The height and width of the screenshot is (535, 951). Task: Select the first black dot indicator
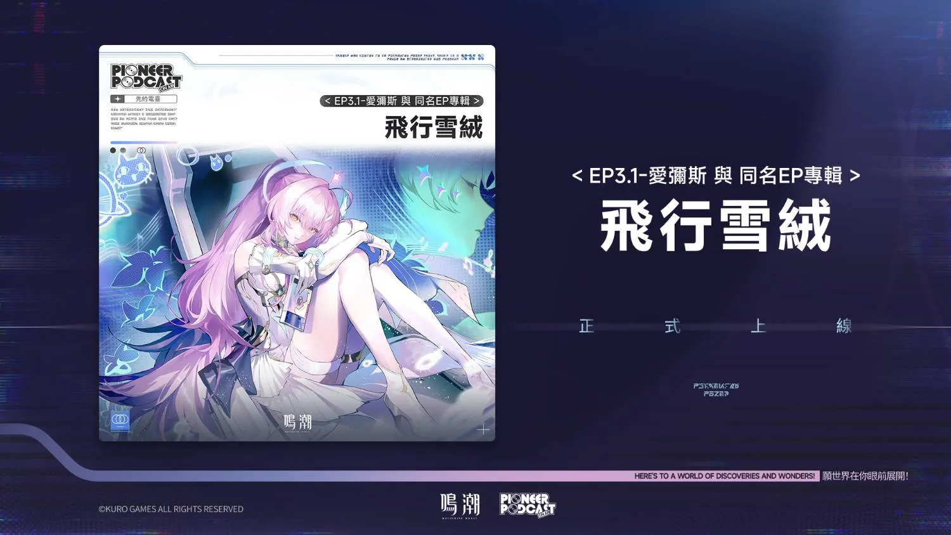point(113,150)
